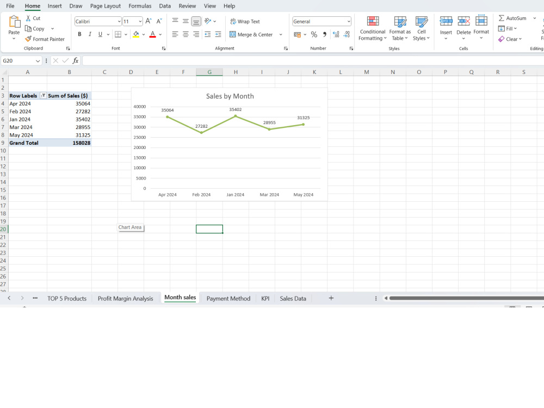Open the Row Labels filter dropdown

[44, 96]
